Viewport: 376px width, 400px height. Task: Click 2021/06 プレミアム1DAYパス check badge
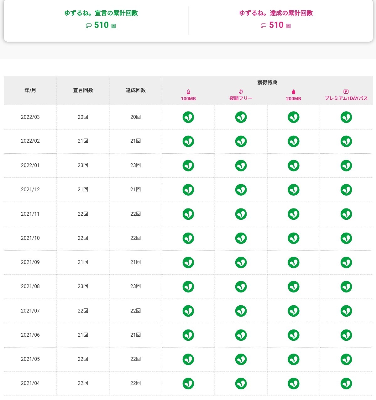pyautogui.click(x=346, y=335)
